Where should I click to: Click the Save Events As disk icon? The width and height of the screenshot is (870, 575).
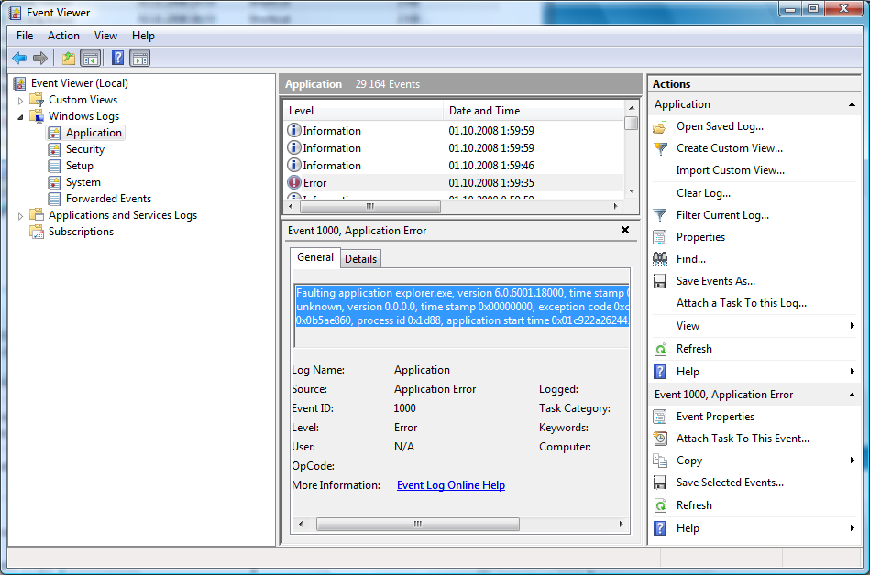tap(660, 281)
